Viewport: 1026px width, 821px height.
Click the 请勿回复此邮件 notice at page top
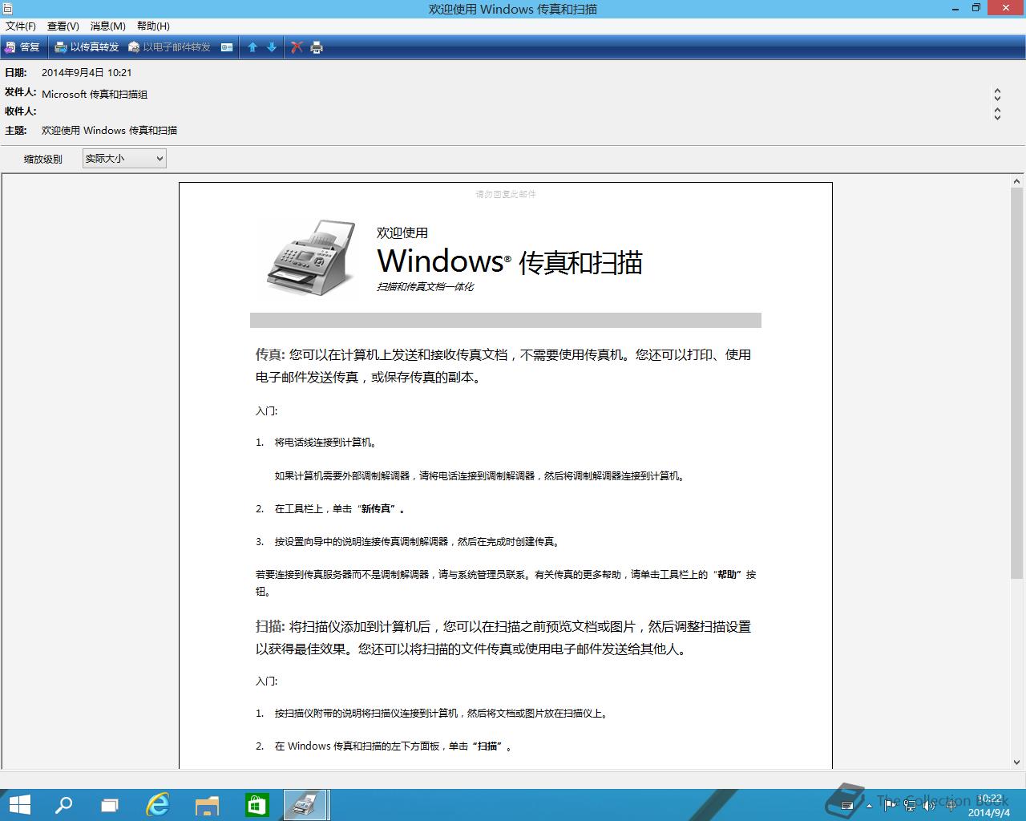click(506, 194)
